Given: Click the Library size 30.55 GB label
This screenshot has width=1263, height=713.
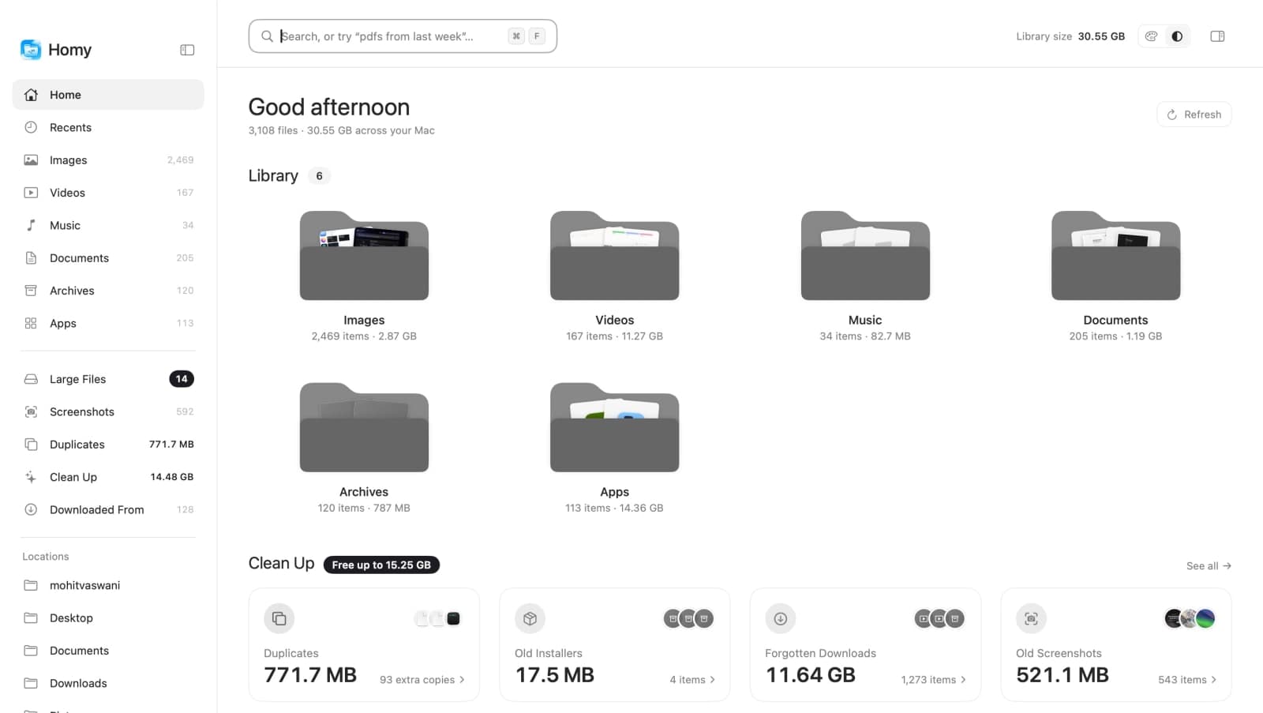Looking at the screenshot, I should click(1070, 36).
